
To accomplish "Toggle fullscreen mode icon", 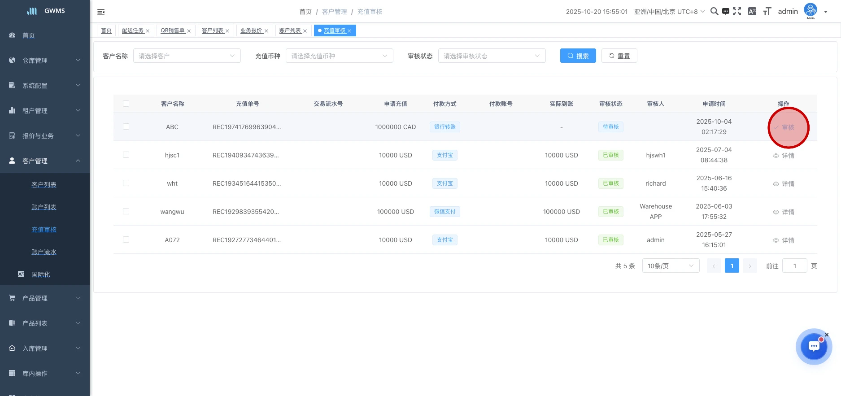I will coord(737,12).
